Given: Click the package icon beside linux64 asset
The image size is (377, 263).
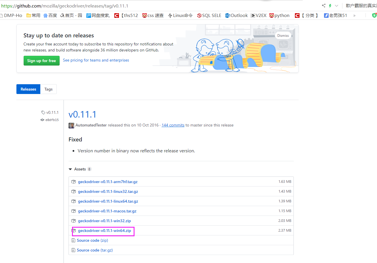Looking at the screenshot, I should pos(73,201).
